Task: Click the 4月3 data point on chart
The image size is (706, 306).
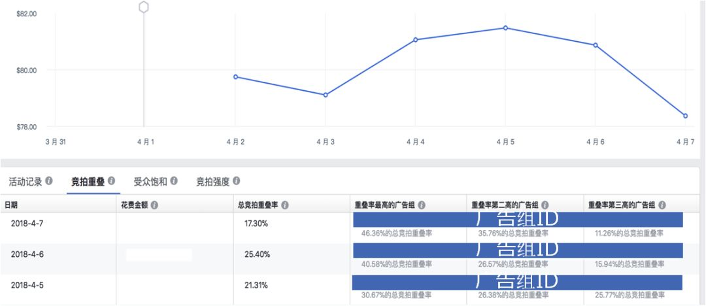Action: (326, 95)
